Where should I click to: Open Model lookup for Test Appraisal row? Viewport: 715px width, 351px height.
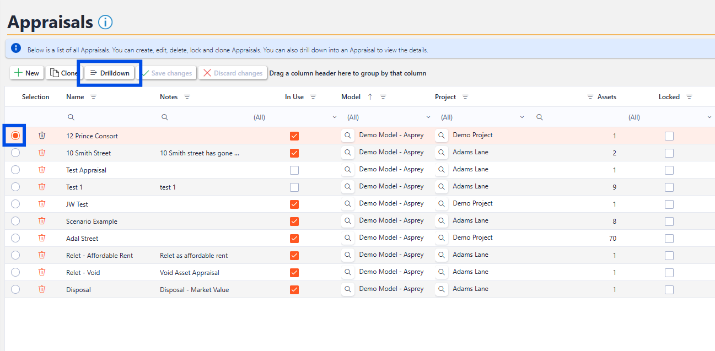coord(348,170)
